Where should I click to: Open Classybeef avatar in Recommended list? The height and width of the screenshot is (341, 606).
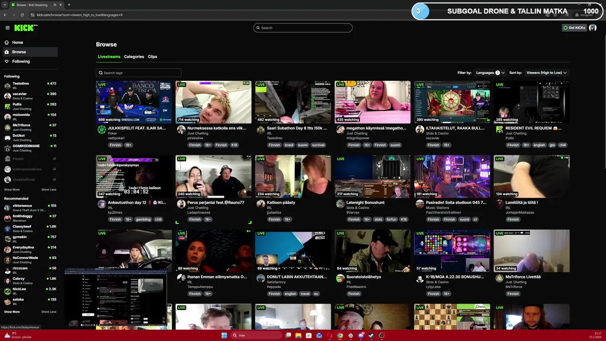(7, 229)
